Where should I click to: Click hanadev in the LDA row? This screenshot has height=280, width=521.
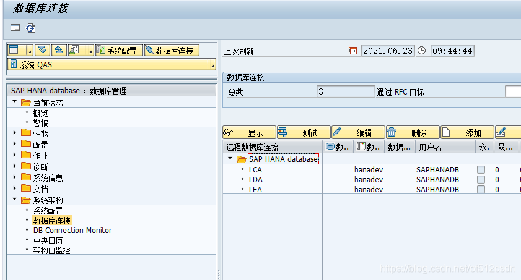[x=369, y=180]
